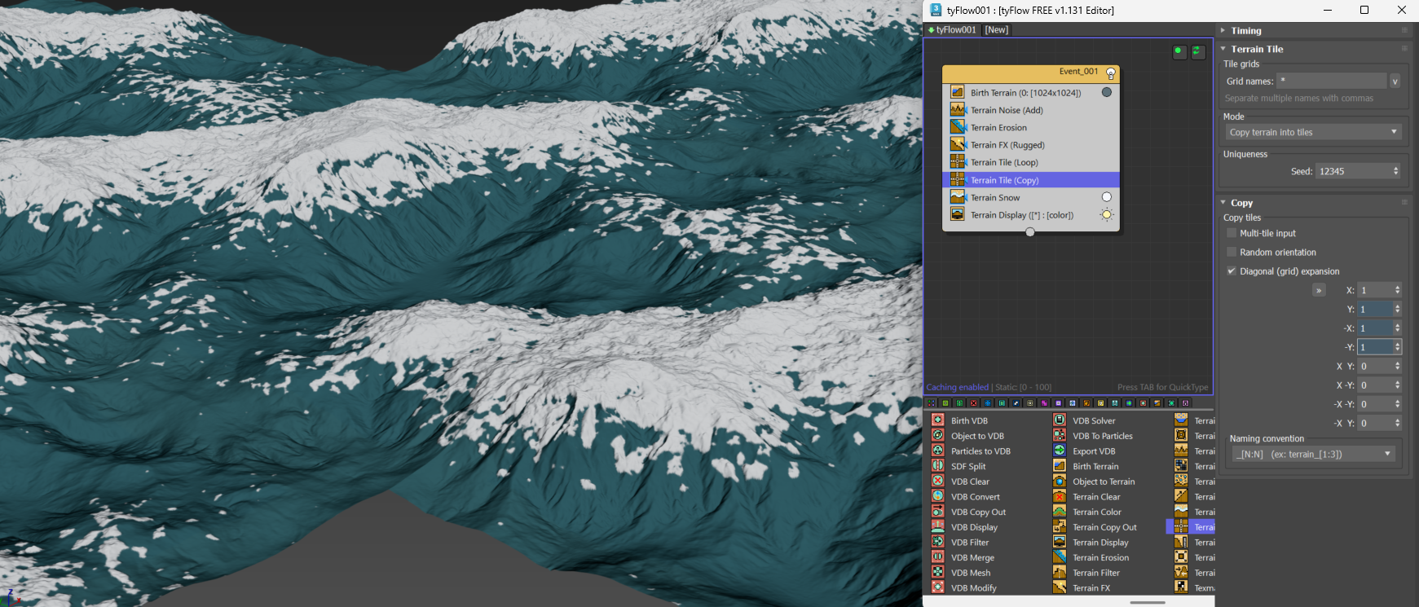Click the Birth Terrain operator icon in Event_001
This screenshot has height=607, width=1419.
click(958, 93)
